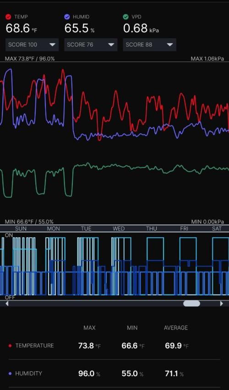Click the 68.6 °F temperature reading
229x390 pixels.
point(22,28)
